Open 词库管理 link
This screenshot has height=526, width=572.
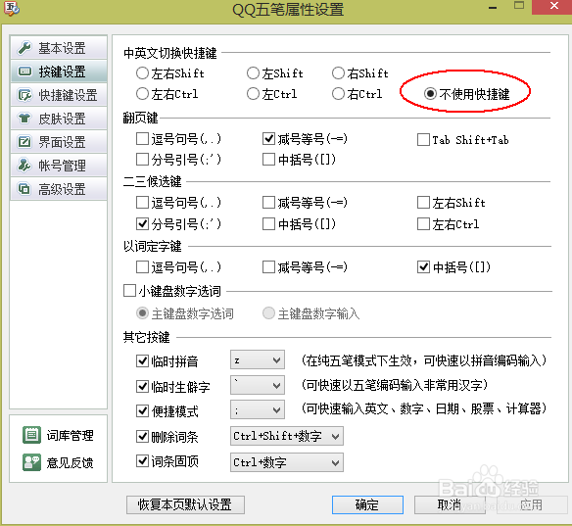click(x=71, y=435)
